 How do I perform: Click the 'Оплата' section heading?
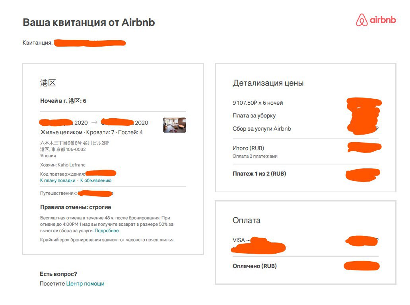(x=247, y=221)
